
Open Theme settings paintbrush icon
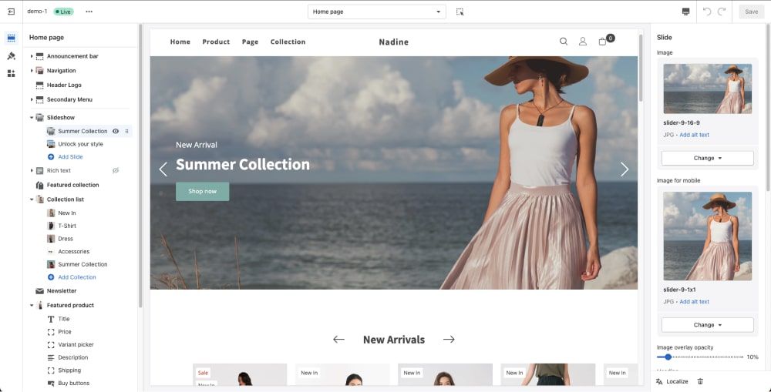pos(12,56)
